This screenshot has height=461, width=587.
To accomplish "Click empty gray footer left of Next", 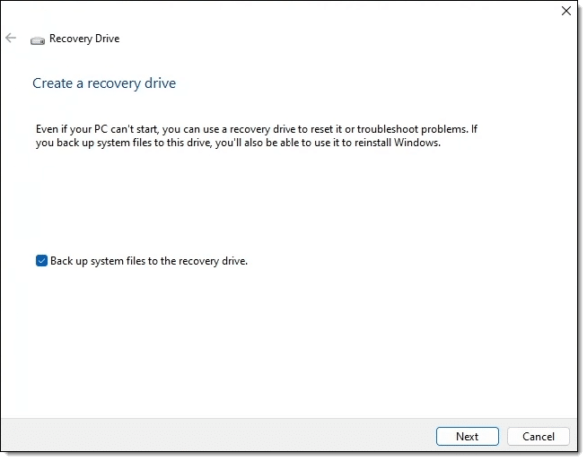I will 217,436.
